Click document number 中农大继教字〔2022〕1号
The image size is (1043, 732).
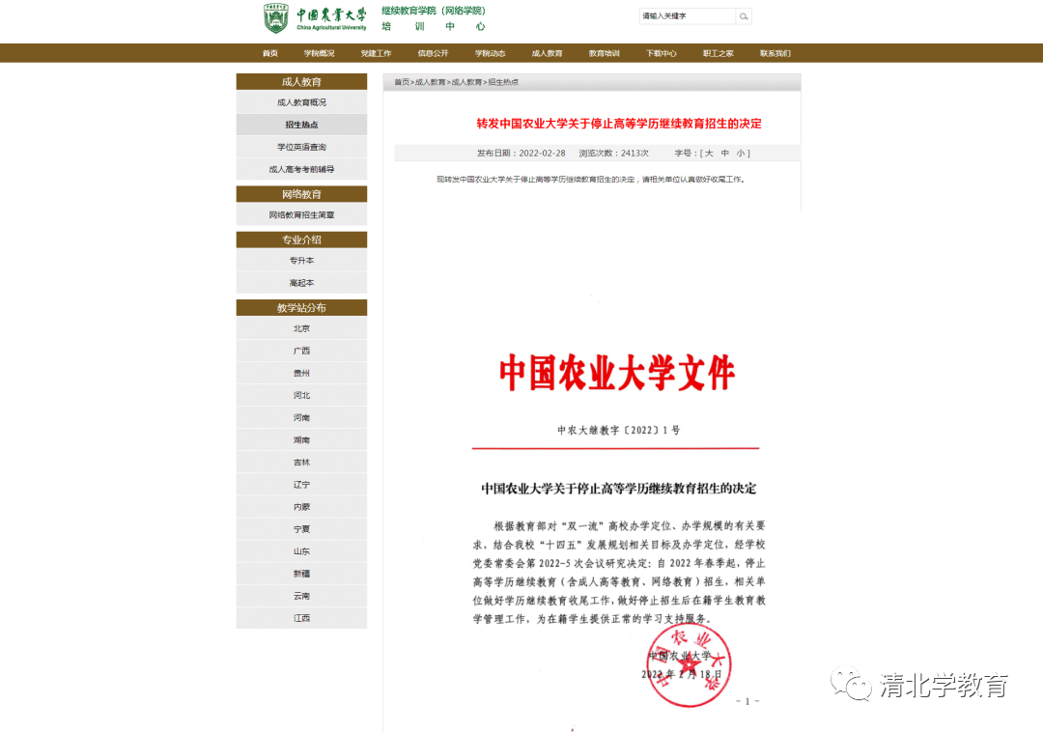pos(619,430)
